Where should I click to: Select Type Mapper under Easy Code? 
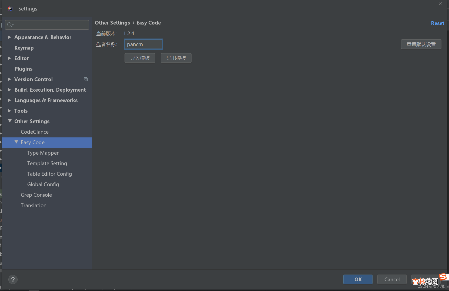[43, 153]
